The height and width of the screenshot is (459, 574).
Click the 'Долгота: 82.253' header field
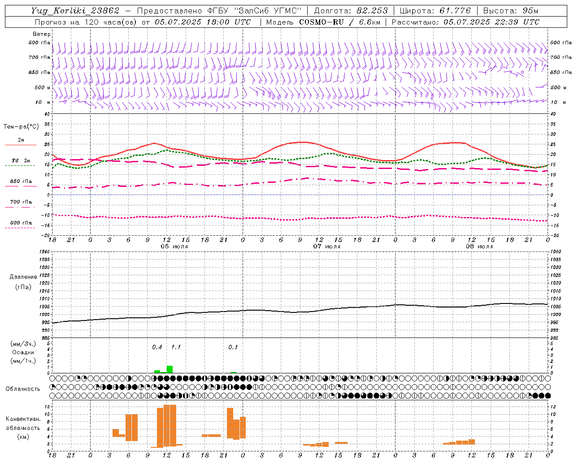pos(351,11)
